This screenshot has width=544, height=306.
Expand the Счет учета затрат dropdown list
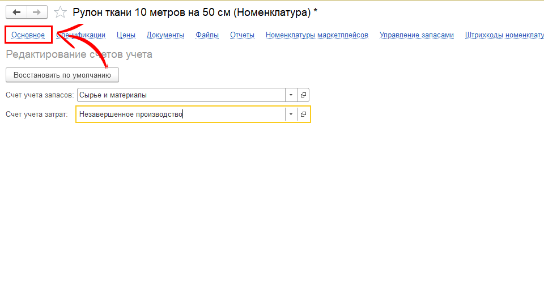291,114
